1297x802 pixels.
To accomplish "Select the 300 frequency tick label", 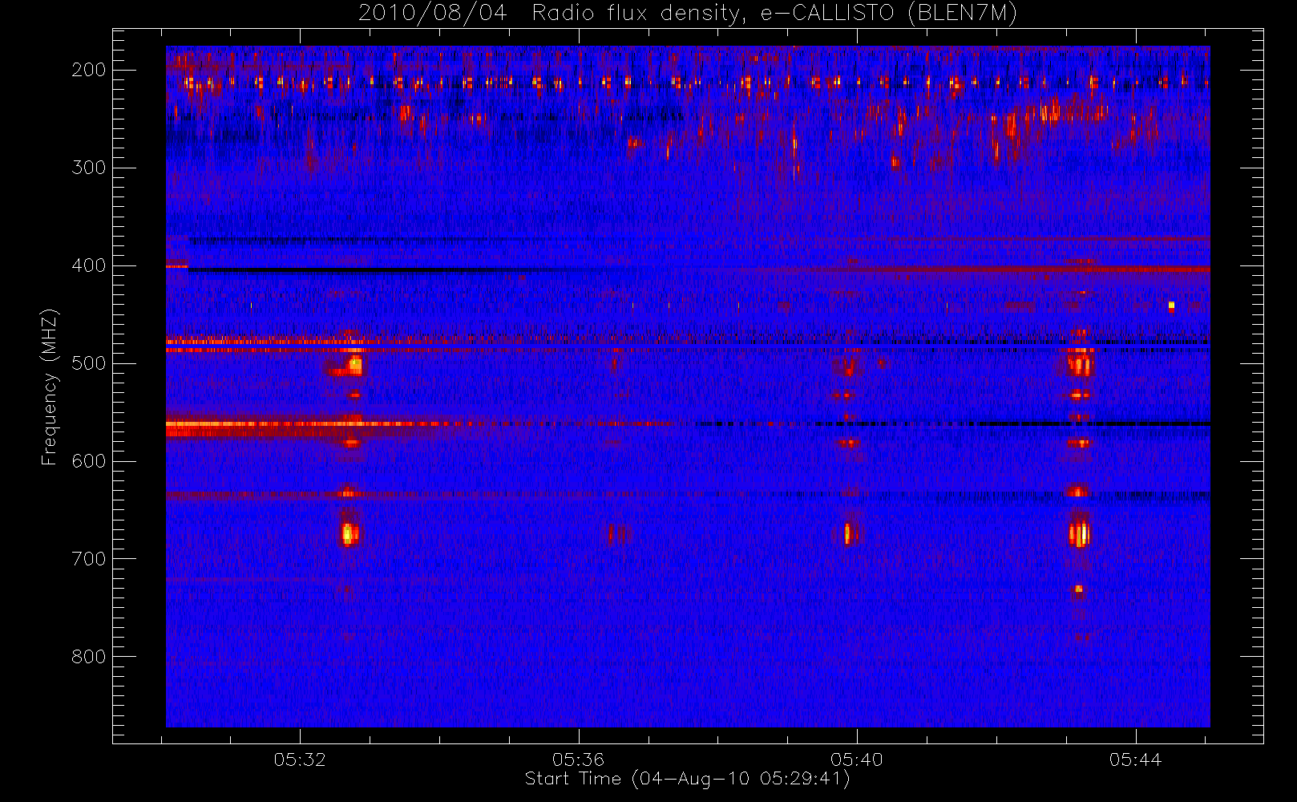I will tap(89, 168).
